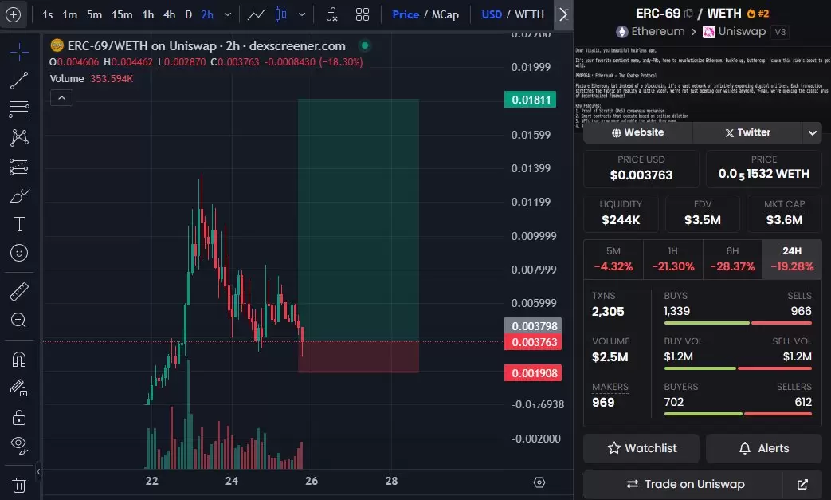The image size is (831, 500).
Task: Switch to 1m timeframe
Action: point(70,14)
